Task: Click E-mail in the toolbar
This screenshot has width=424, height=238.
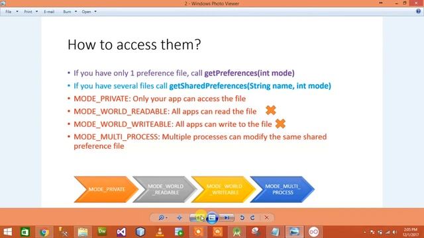Action: pos(49,12)
